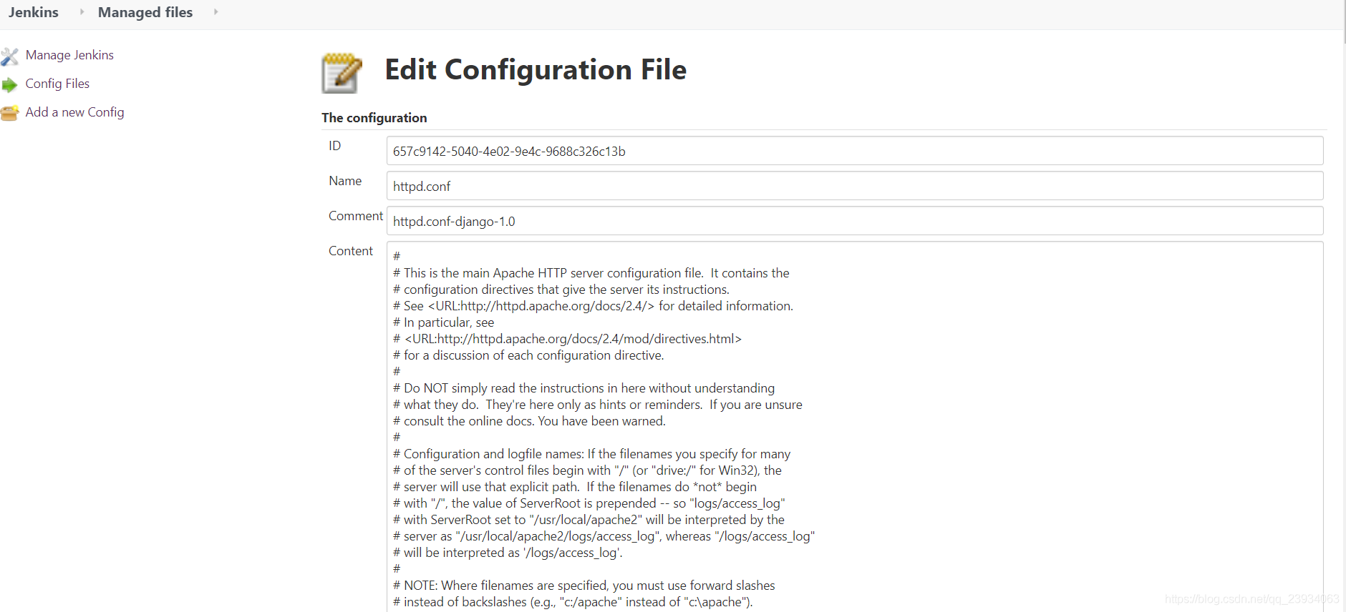Click the Edit Configuration File heading
1346x612 pixels.
[x=536, y=70]
